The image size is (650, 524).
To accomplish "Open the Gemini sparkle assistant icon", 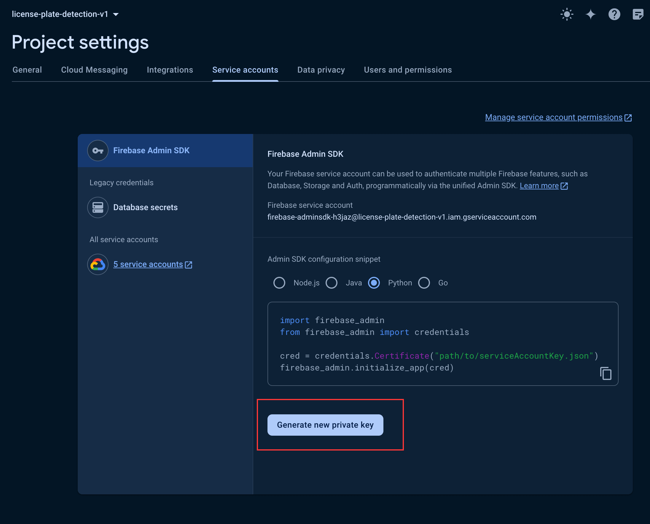I will [x=590, y=14].
